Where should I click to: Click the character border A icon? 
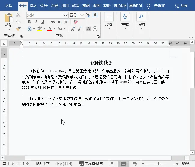pos(95,15)
